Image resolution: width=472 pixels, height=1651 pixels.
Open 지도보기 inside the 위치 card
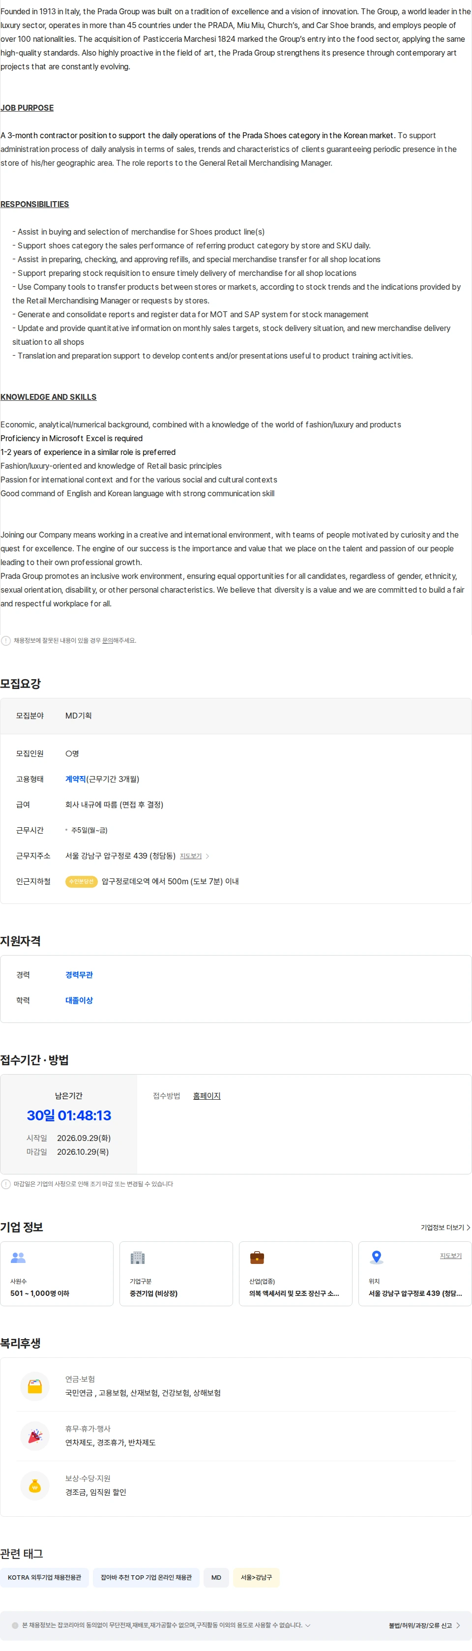(451, 1256)
